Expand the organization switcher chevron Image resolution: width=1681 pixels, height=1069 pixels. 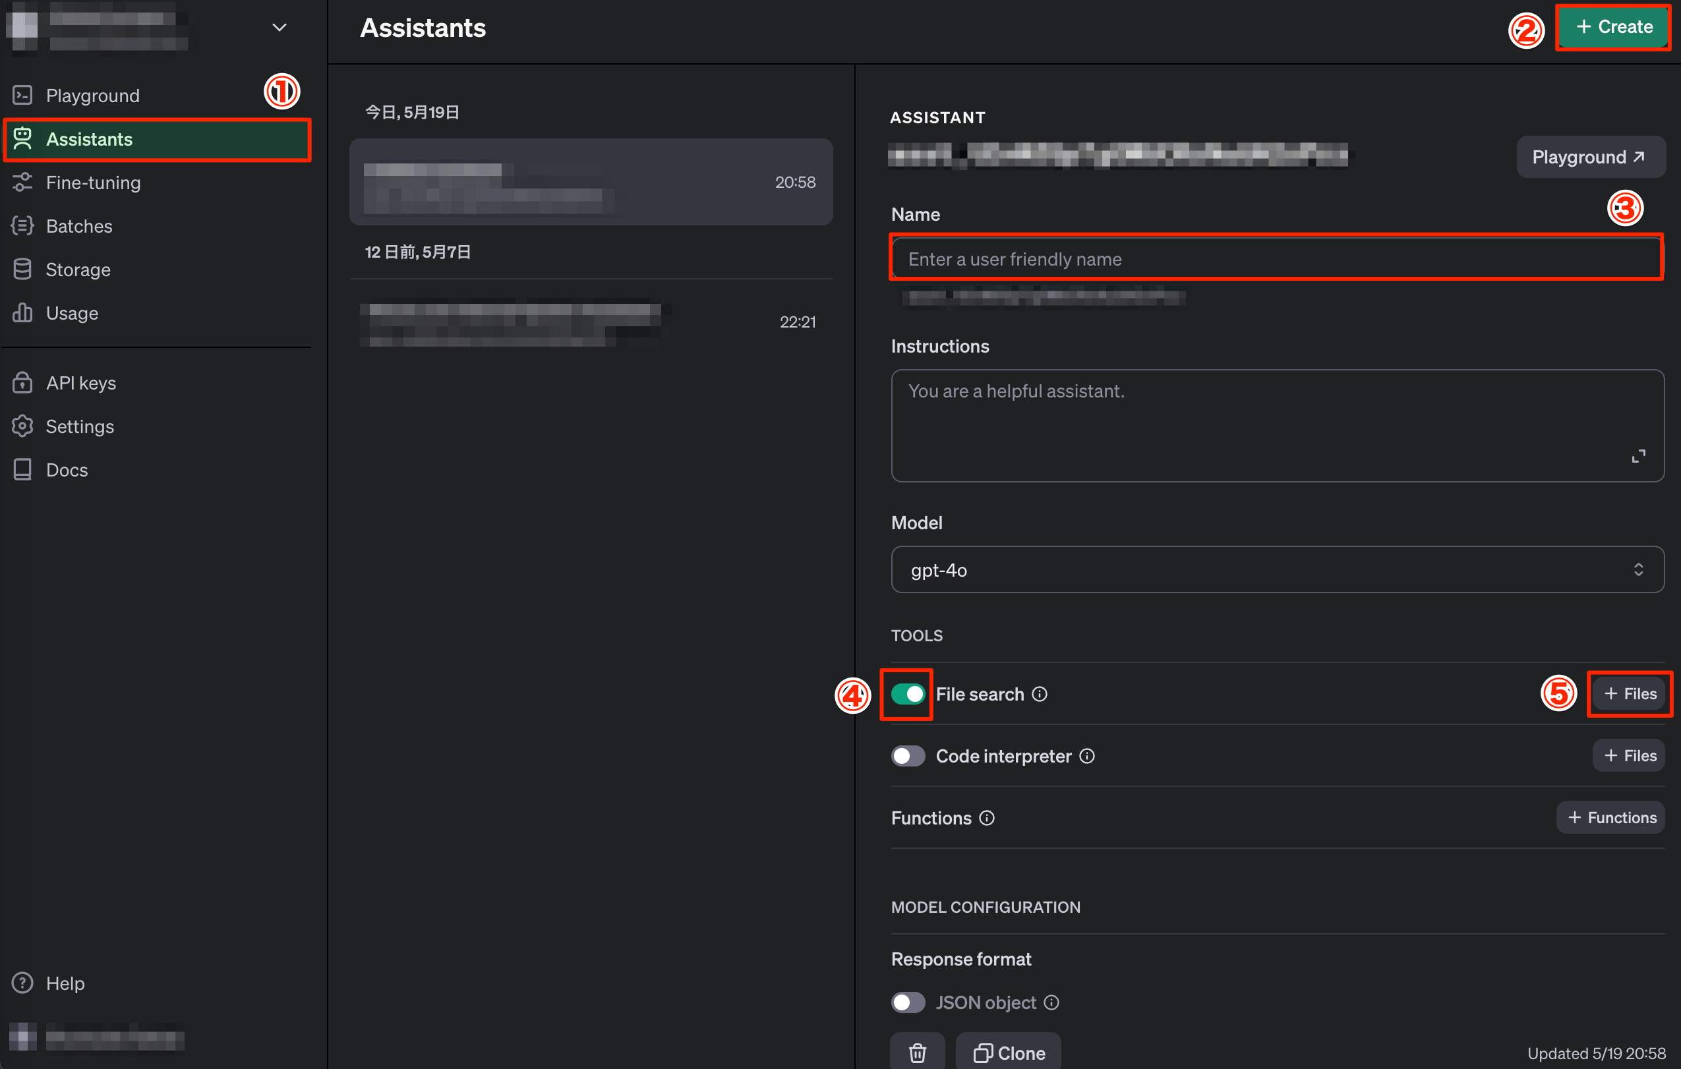pos(280,27)
